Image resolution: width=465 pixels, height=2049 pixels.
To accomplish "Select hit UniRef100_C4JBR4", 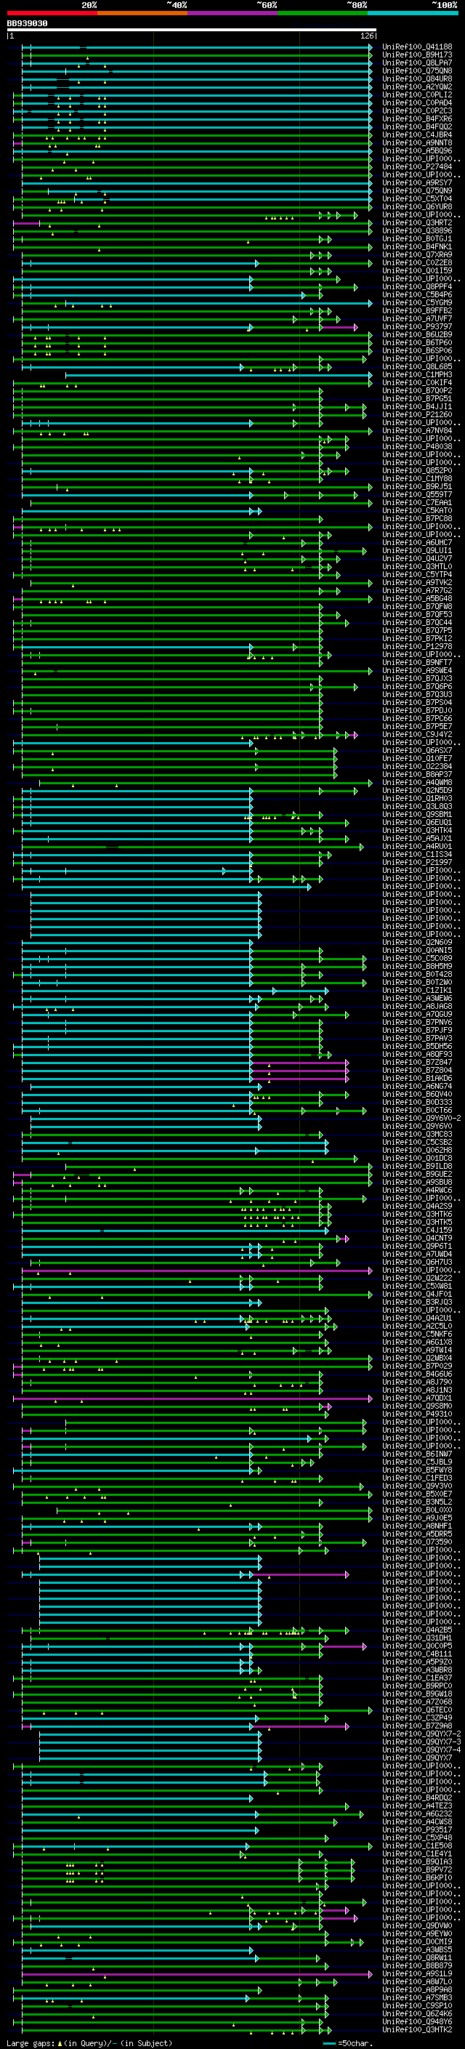I will point(417,134).
